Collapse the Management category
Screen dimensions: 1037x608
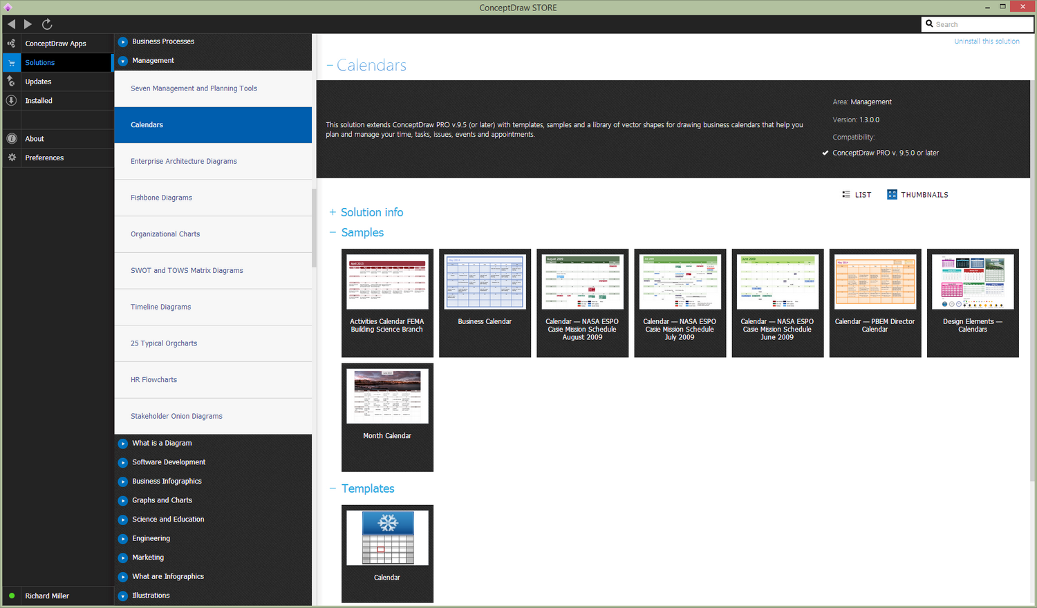pyautogui.click(x=123, y=61)
